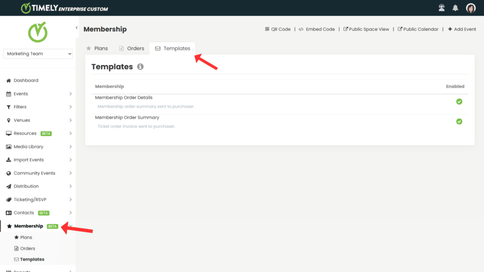Click the Templates info icon
Screen dimensions: 484x272
[x=140, y=67]
